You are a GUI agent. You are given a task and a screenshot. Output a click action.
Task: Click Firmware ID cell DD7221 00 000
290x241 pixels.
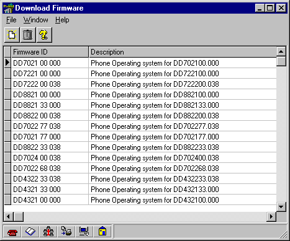point(50,73)
